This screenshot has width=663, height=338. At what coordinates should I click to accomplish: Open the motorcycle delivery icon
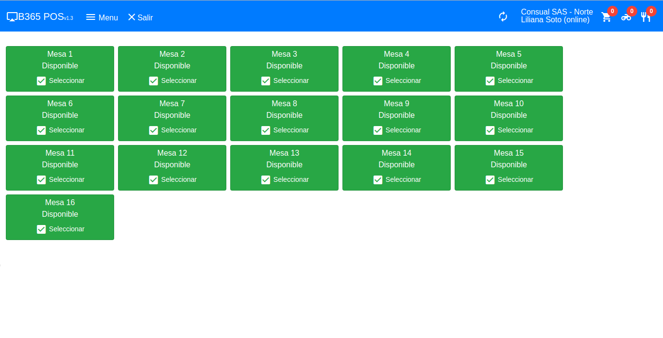click(x=626, y=17)
